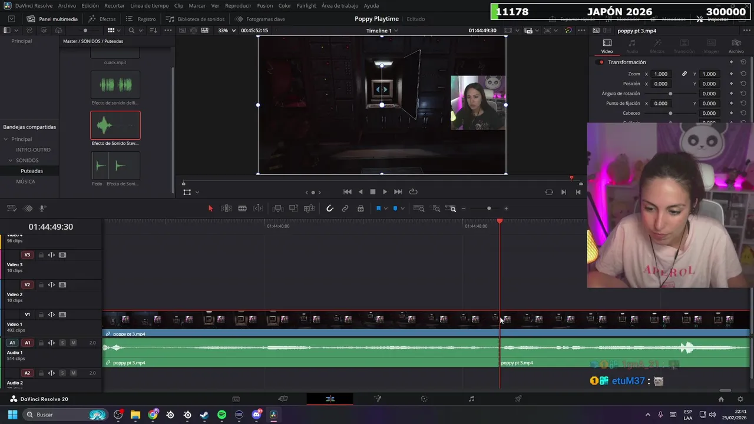The image size is (754, 424).
Task: Open the marker color dropdown arrow
Action: (404, 208)
